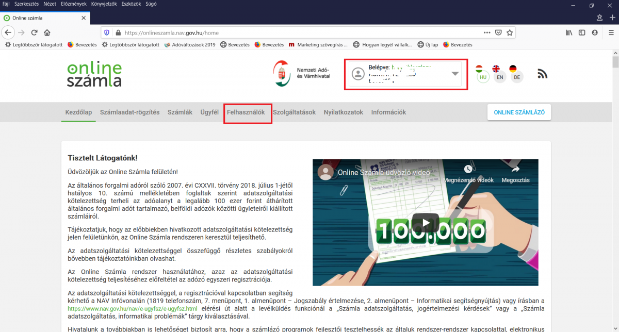The image size is (619, 332).
Task: Open the Fájl menu
Action: point(6,4)
